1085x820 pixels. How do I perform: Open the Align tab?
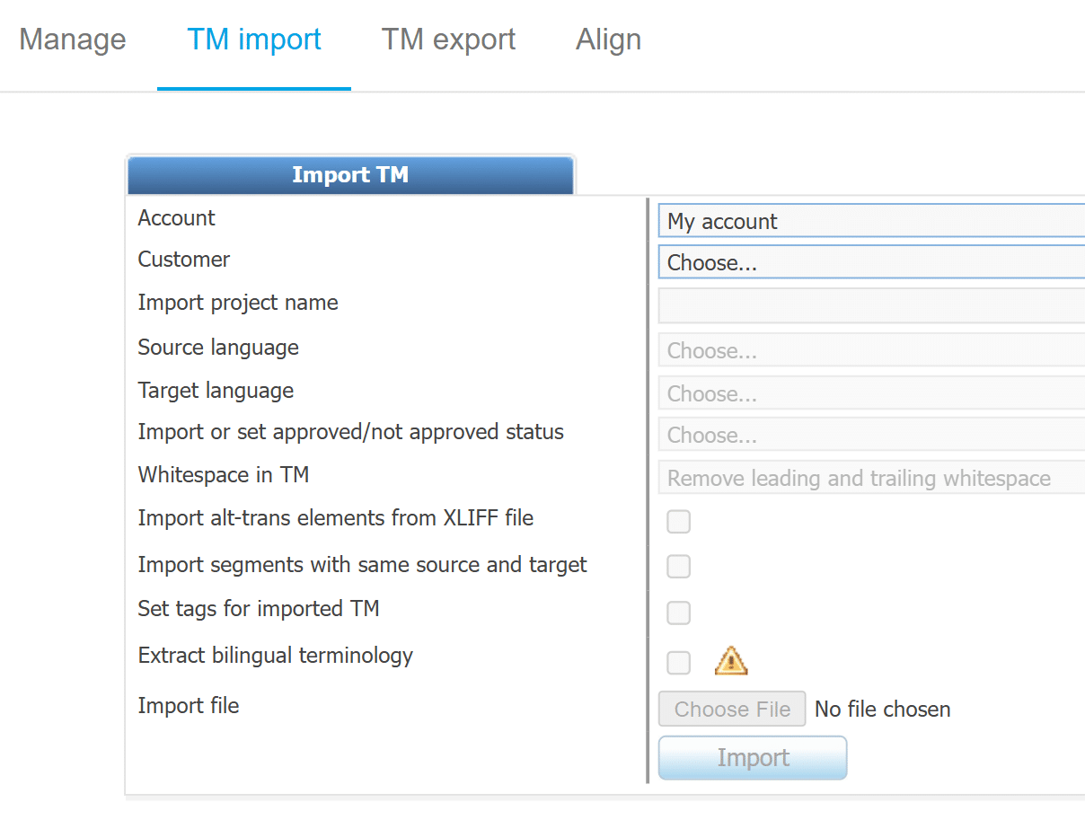coord(608,40)
